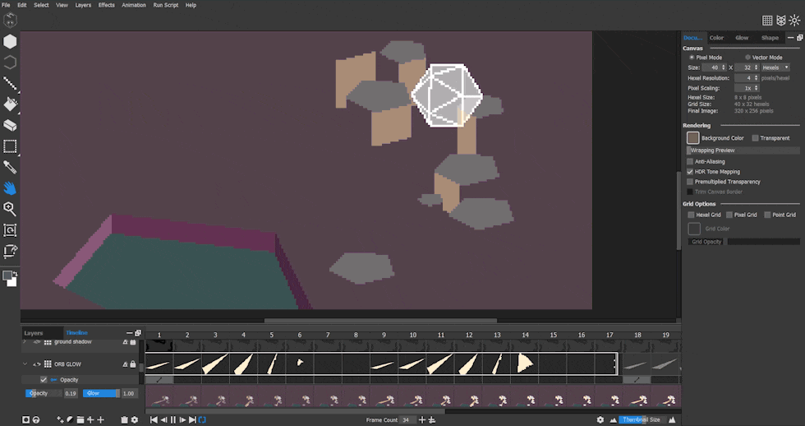Open the Hexels size unit dropdown
The image size is (805, 426).
pos(775,67)
